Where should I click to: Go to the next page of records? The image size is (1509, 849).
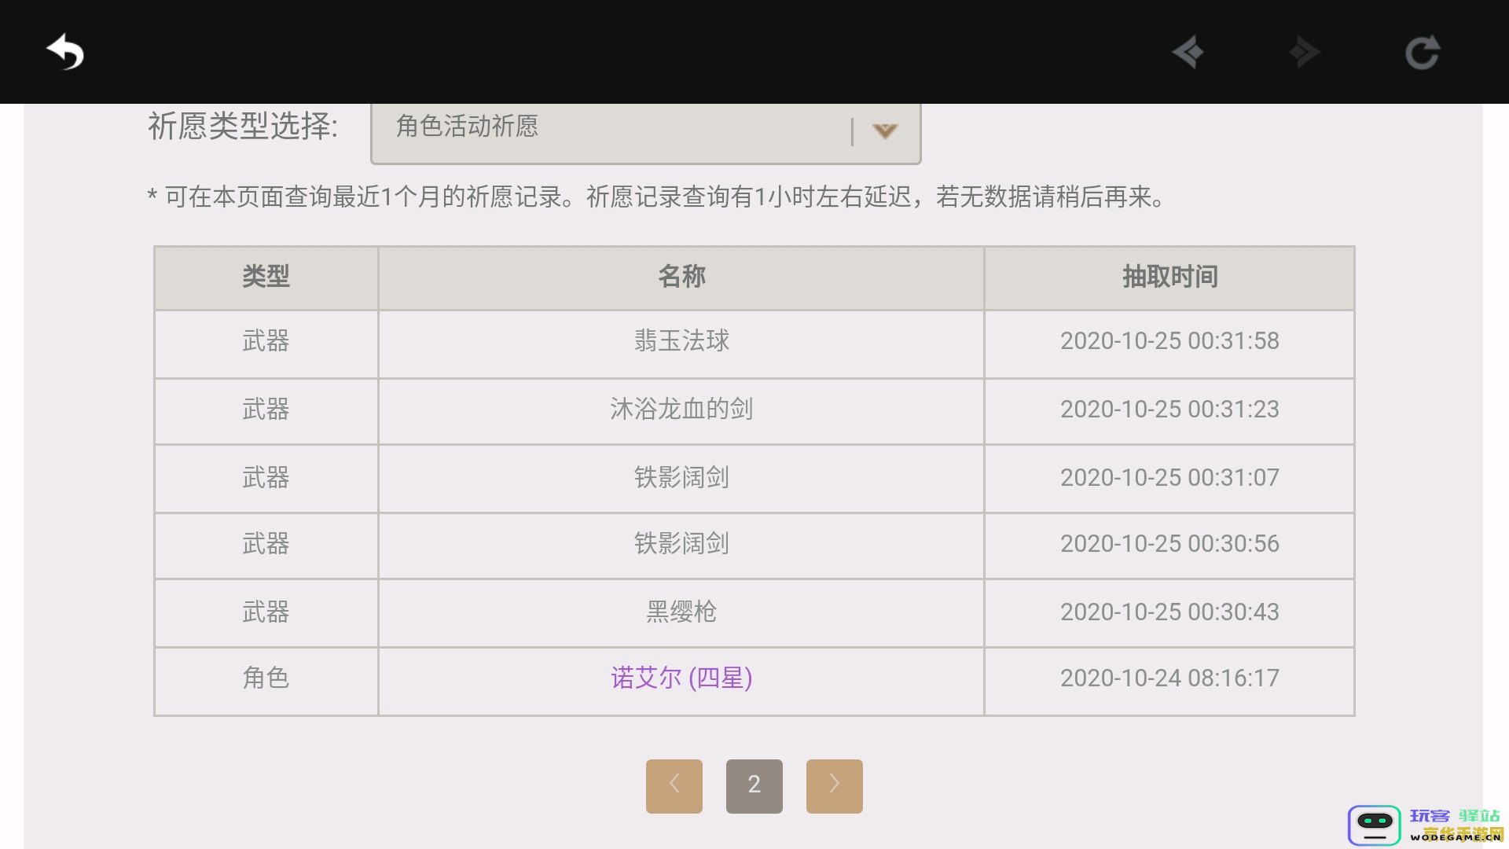(x=835, y=785)
